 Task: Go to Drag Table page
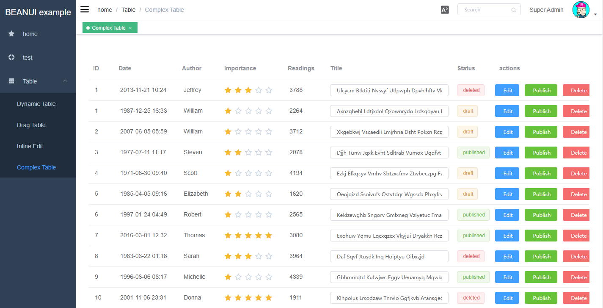(x=31, y=125)
